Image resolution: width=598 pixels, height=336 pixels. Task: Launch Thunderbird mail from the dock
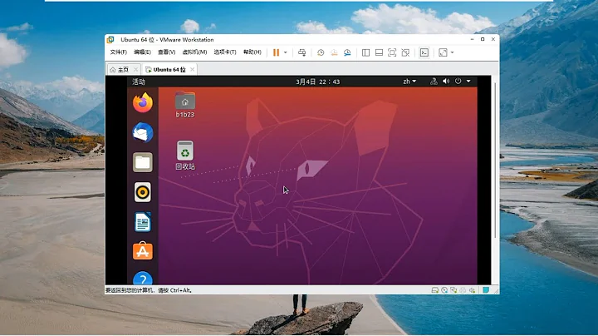tap(143, 132)
